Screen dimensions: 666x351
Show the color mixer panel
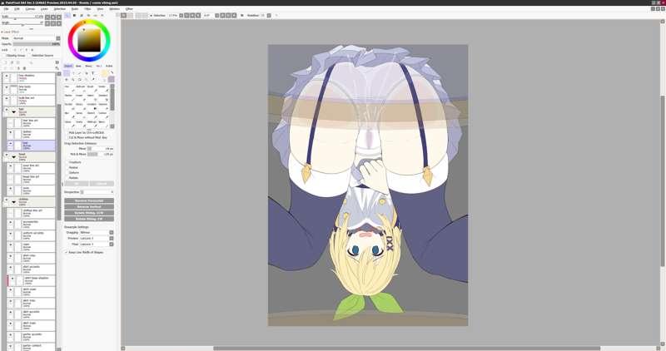(x=88, y=15)
